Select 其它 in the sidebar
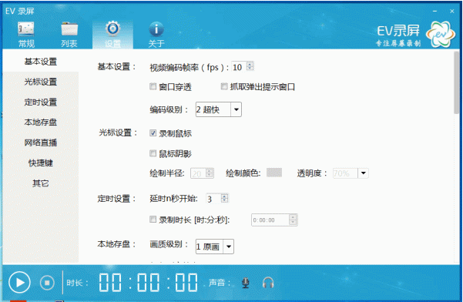463x302 pixels. click(x=41, y=183)
